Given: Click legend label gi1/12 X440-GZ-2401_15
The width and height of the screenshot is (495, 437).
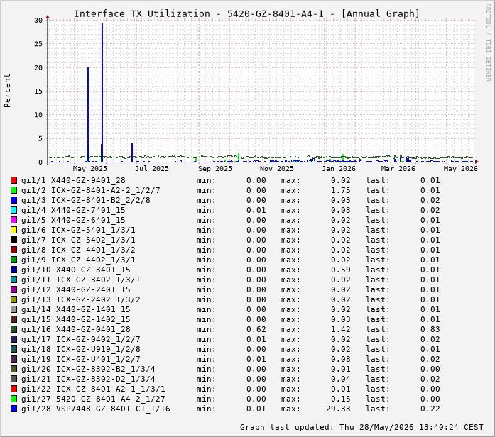Looking at the screenshot, I should tap(76, 289).
